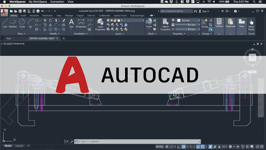
Task: Click the Save icon in quick access toolbar
Action: 20,11
